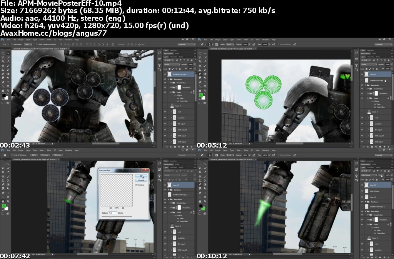Viewport: 394px width, 259px height.
Task: Enable Show Transform Controls in the 00:02:43 frame
Action: coord(37,45)
